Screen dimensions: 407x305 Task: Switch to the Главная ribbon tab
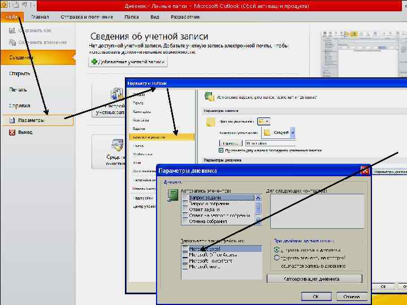point(40,17)
